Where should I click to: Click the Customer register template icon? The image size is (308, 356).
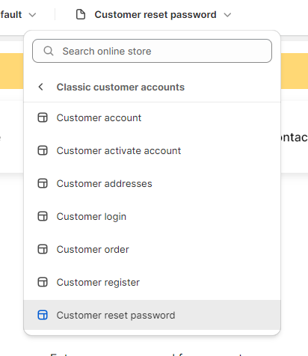pos(43,282)
